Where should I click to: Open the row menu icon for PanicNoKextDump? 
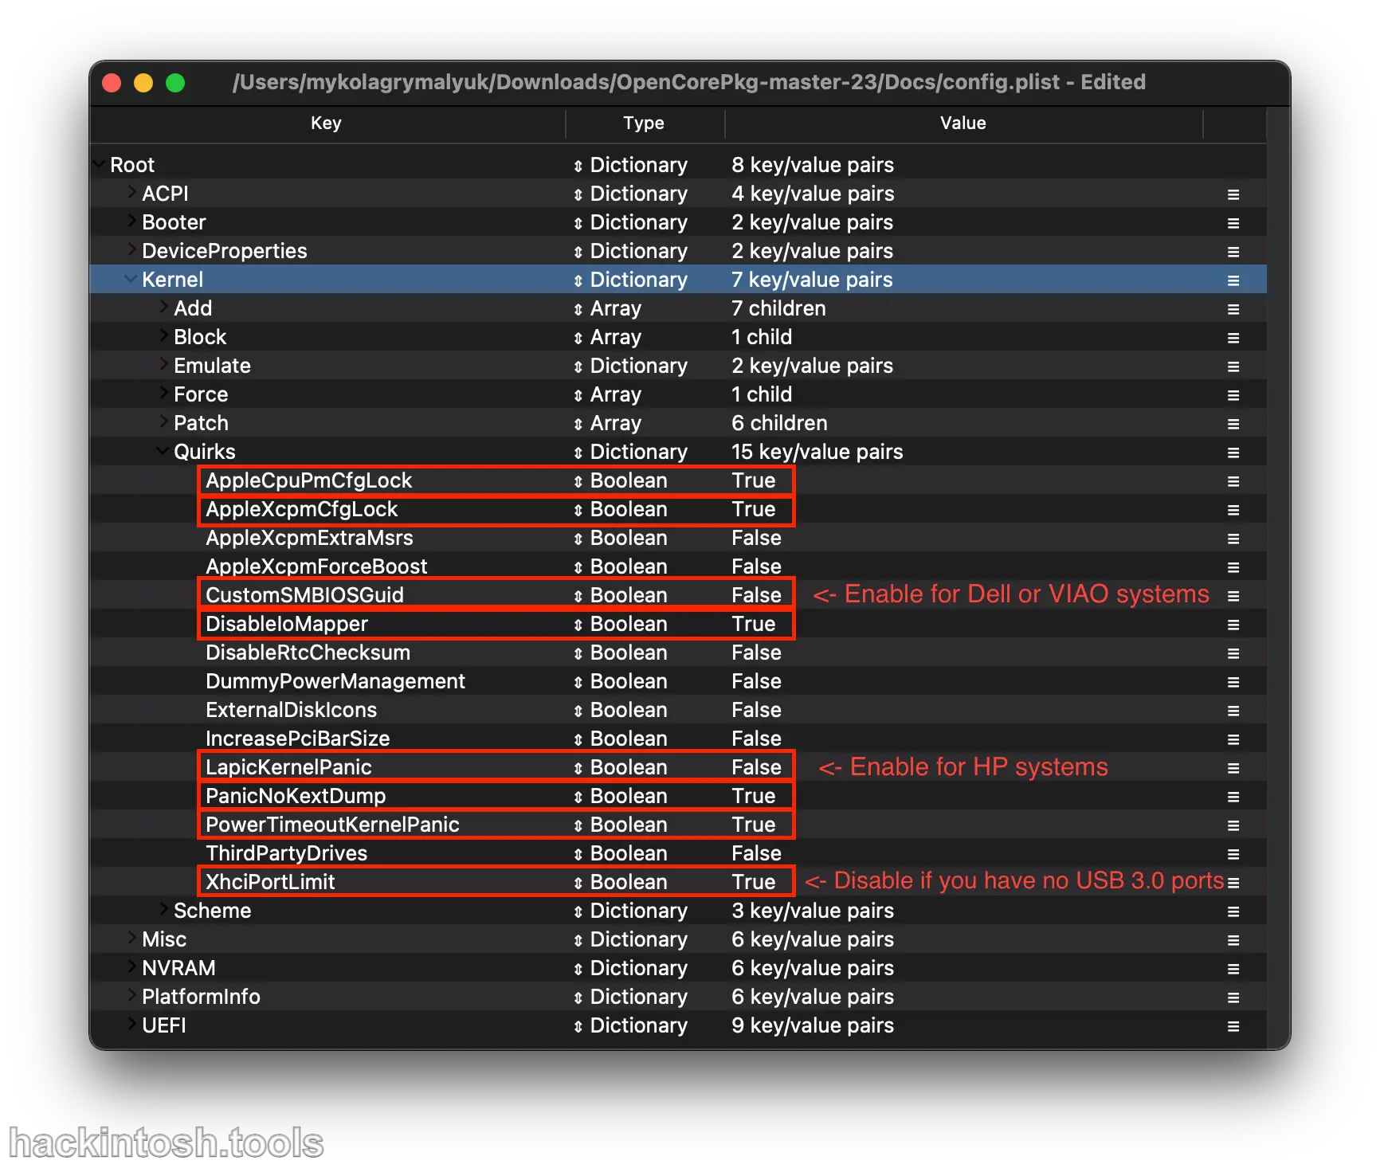(x=1233, y=797)
